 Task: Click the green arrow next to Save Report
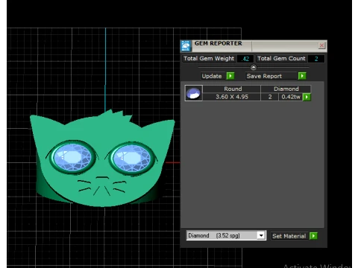(302, 76)
